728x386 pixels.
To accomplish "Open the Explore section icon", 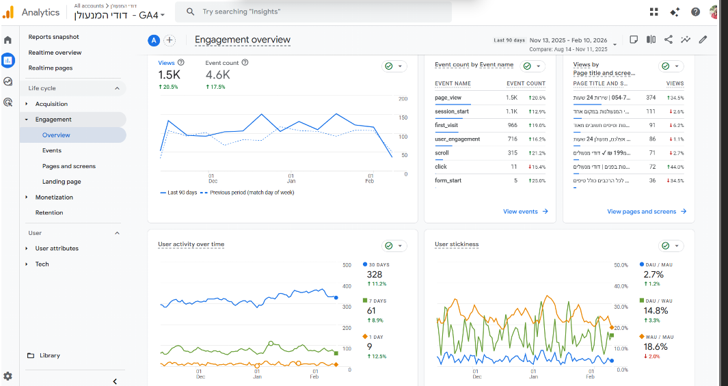I will pyautogui.click(x=8, y=81).
